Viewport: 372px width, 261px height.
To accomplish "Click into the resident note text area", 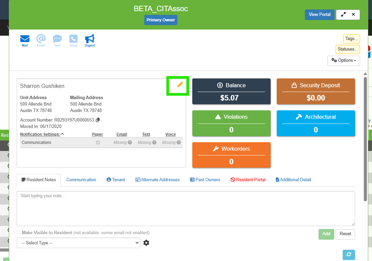I will tap(186, 208).
